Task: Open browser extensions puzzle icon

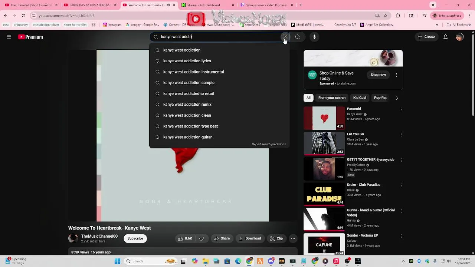Action: pyautogui.click(x=398, y=16)
